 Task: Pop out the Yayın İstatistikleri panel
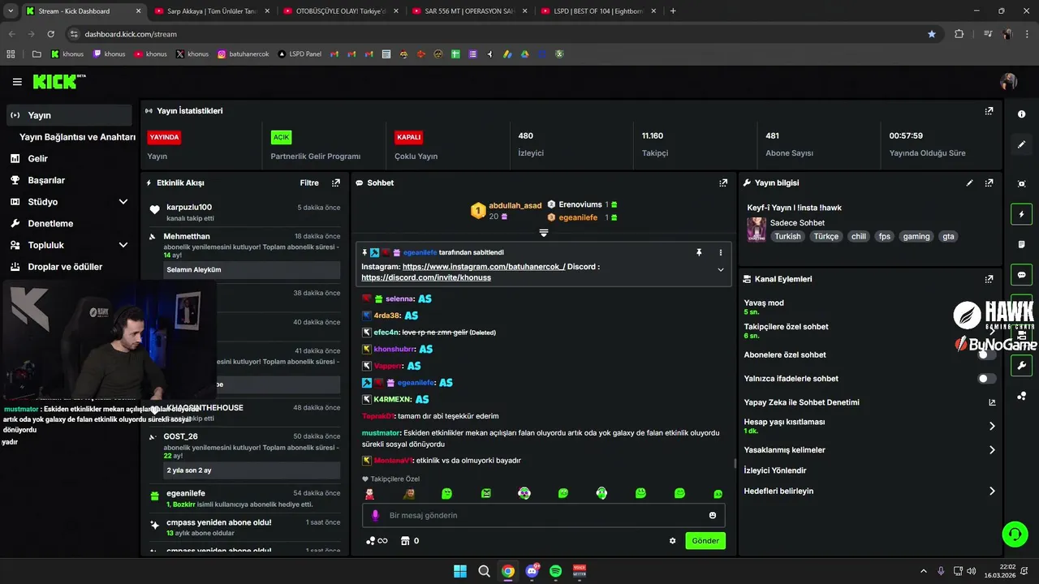pyautogui.click(x=989, y=111)
